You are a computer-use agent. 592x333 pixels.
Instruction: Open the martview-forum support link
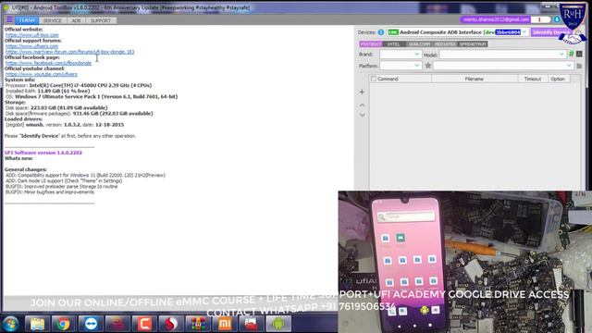(x=70, y=52)
